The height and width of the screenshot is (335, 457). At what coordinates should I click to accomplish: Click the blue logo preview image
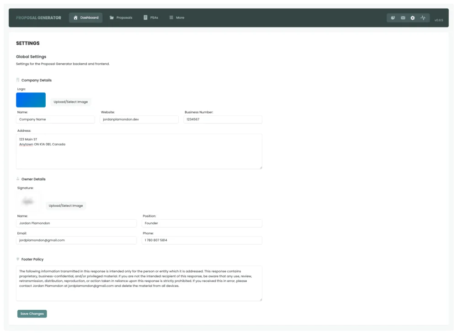(x=31, y=100)
